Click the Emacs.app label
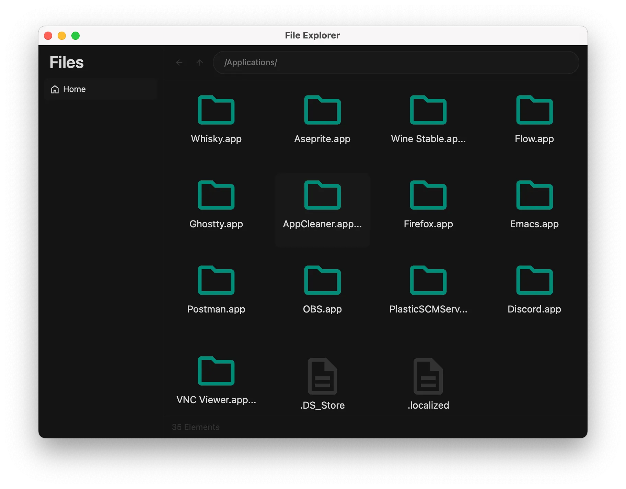Screen dimensions: 626x489 534,224
